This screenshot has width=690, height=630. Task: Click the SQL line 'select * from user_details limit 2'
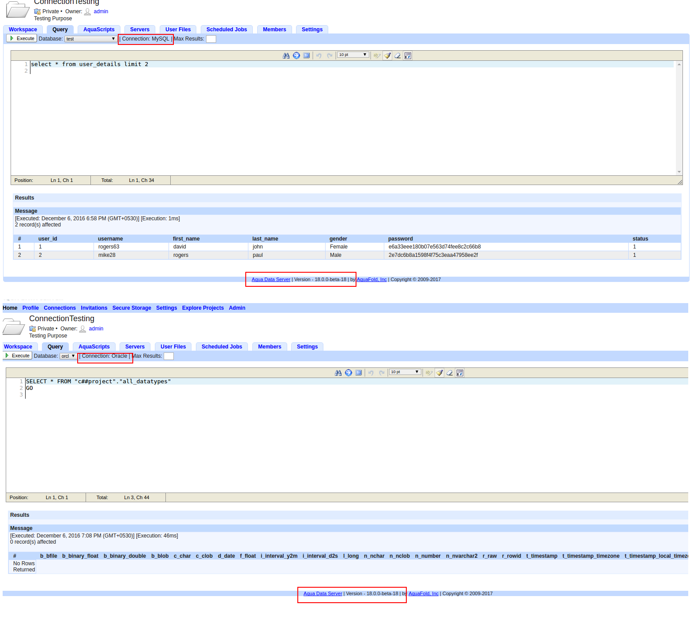(x=90, y=64)
